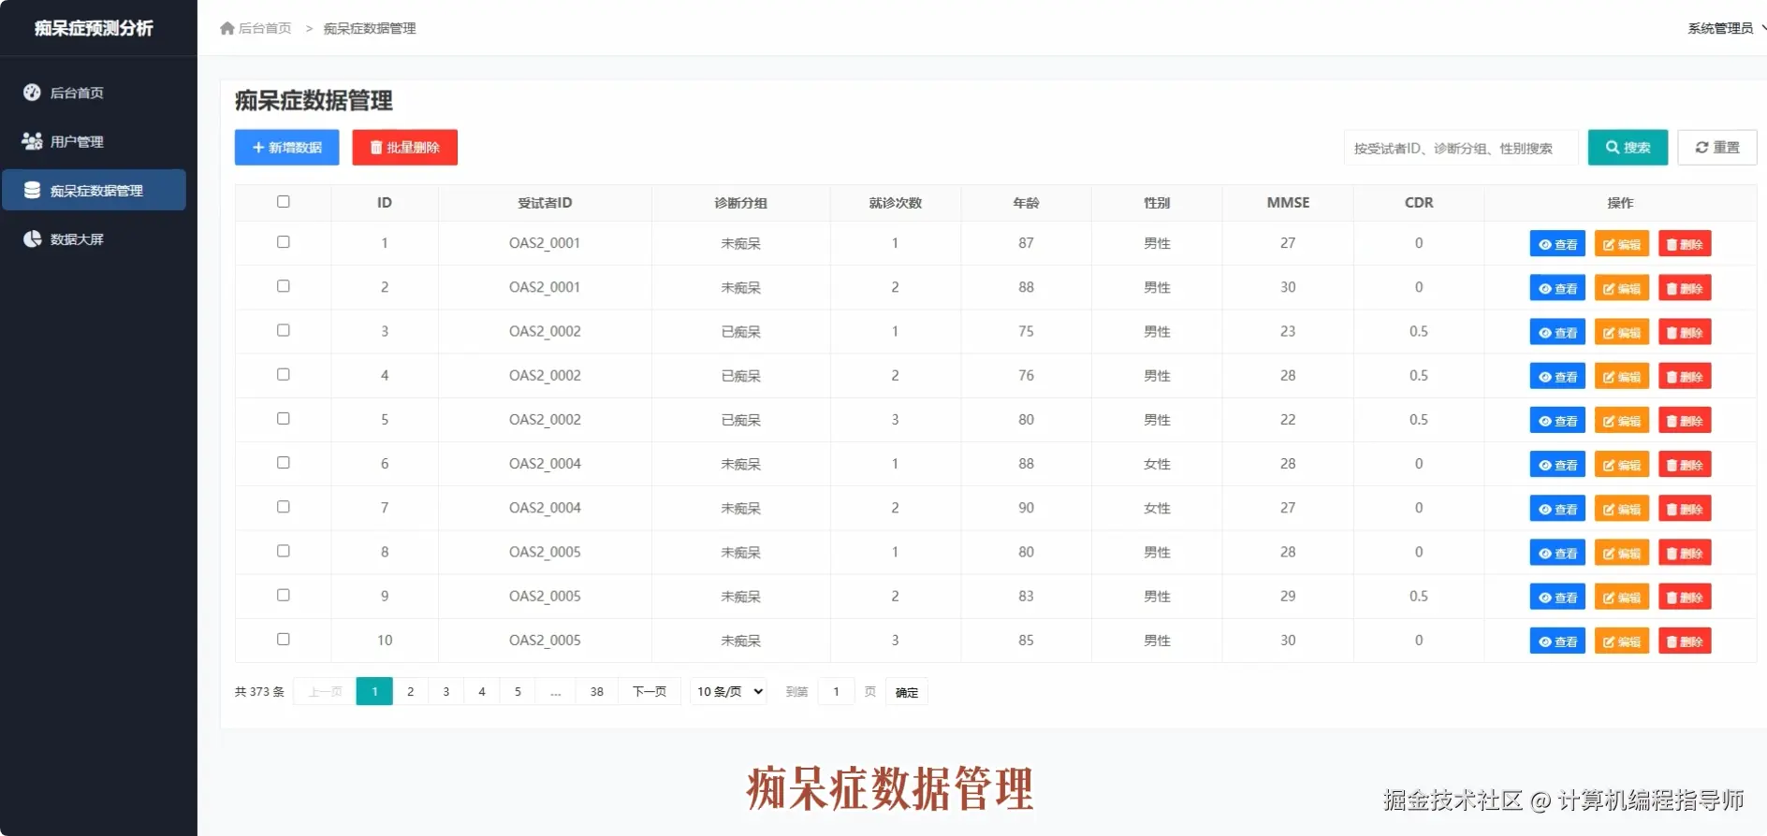
Task: Go to page 2 in pagination
Action: coord(410,691)
